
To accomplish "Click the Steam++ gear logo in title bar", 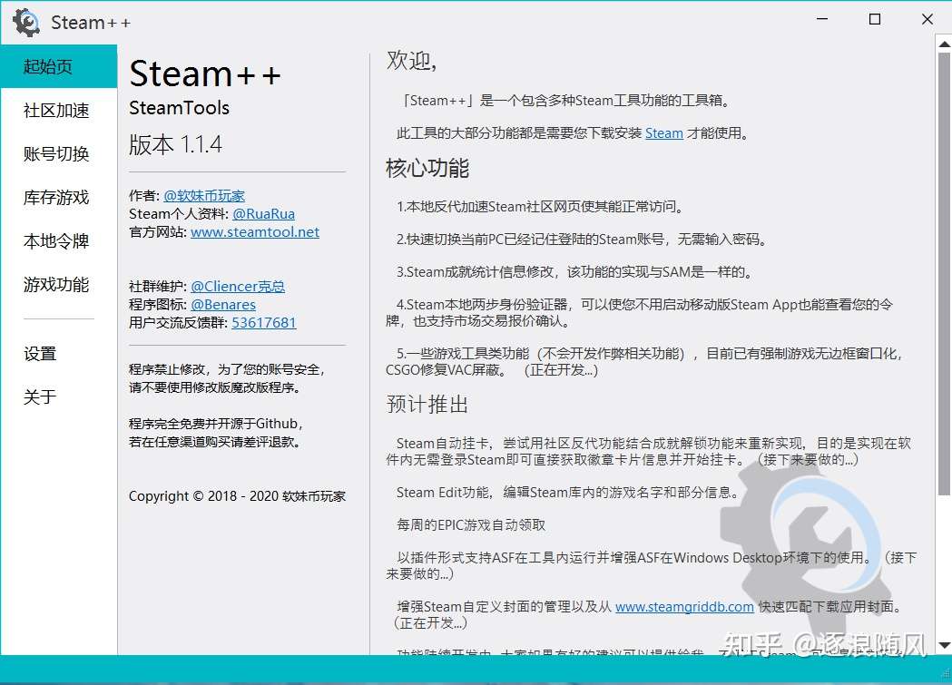I will [26, 23].
